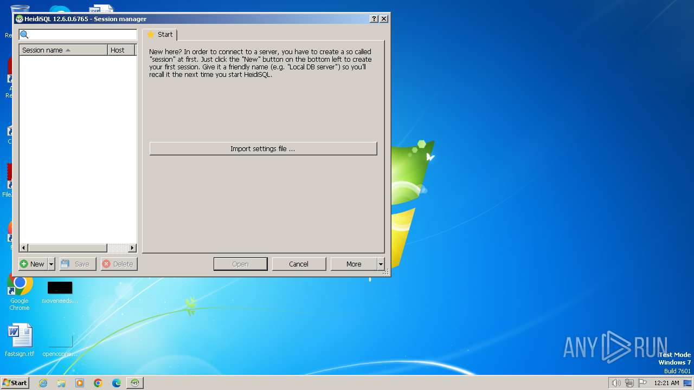Image resolution: width=694 pixels, height=390 pixels.
Task: Click the tray monitor icon next to the clock
Action: (x=687, y=383)
